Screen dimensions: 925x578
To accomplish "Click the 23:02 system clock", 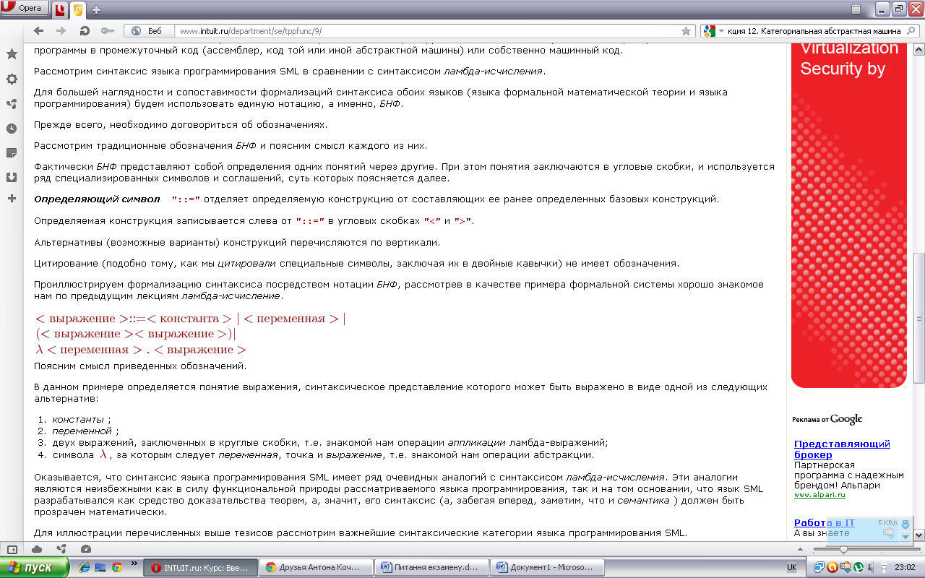I will pos(904,567).
